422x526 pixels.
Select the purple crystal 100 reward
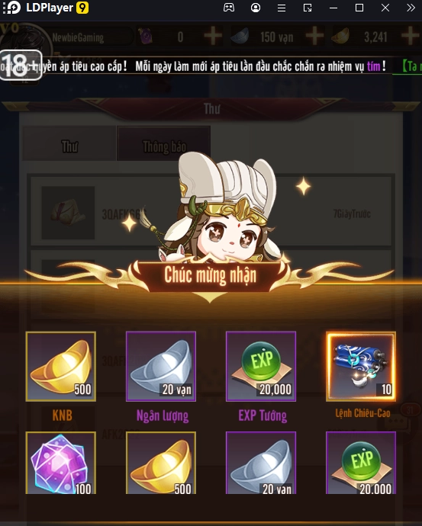point(61,463)
